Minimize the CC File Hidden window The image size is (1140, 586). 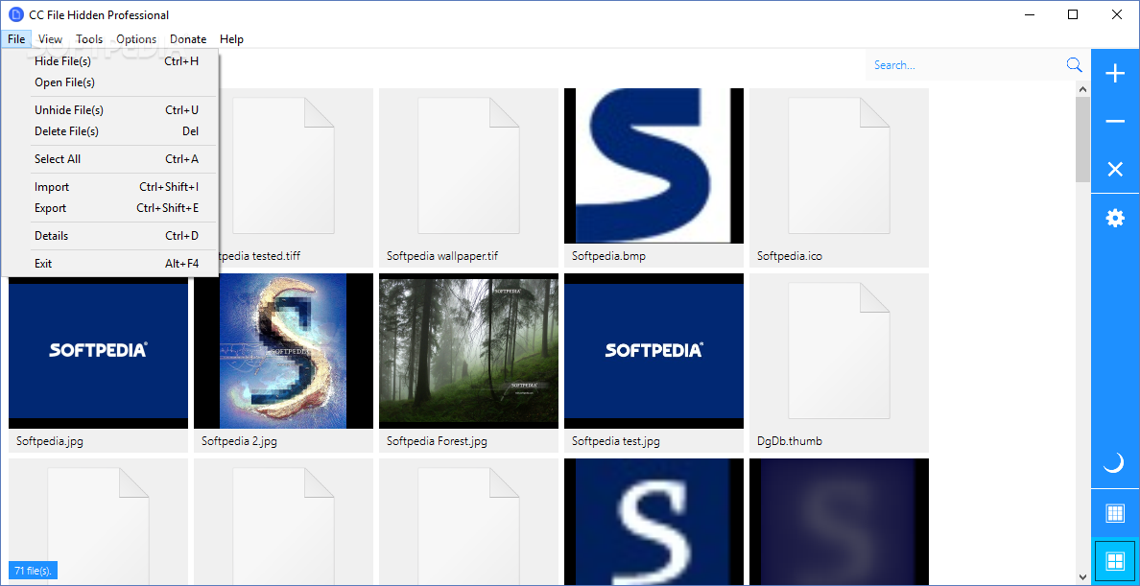1029,14
